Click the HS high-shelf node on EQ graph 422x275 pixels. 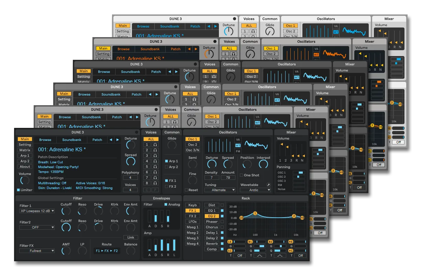[302, 218]
